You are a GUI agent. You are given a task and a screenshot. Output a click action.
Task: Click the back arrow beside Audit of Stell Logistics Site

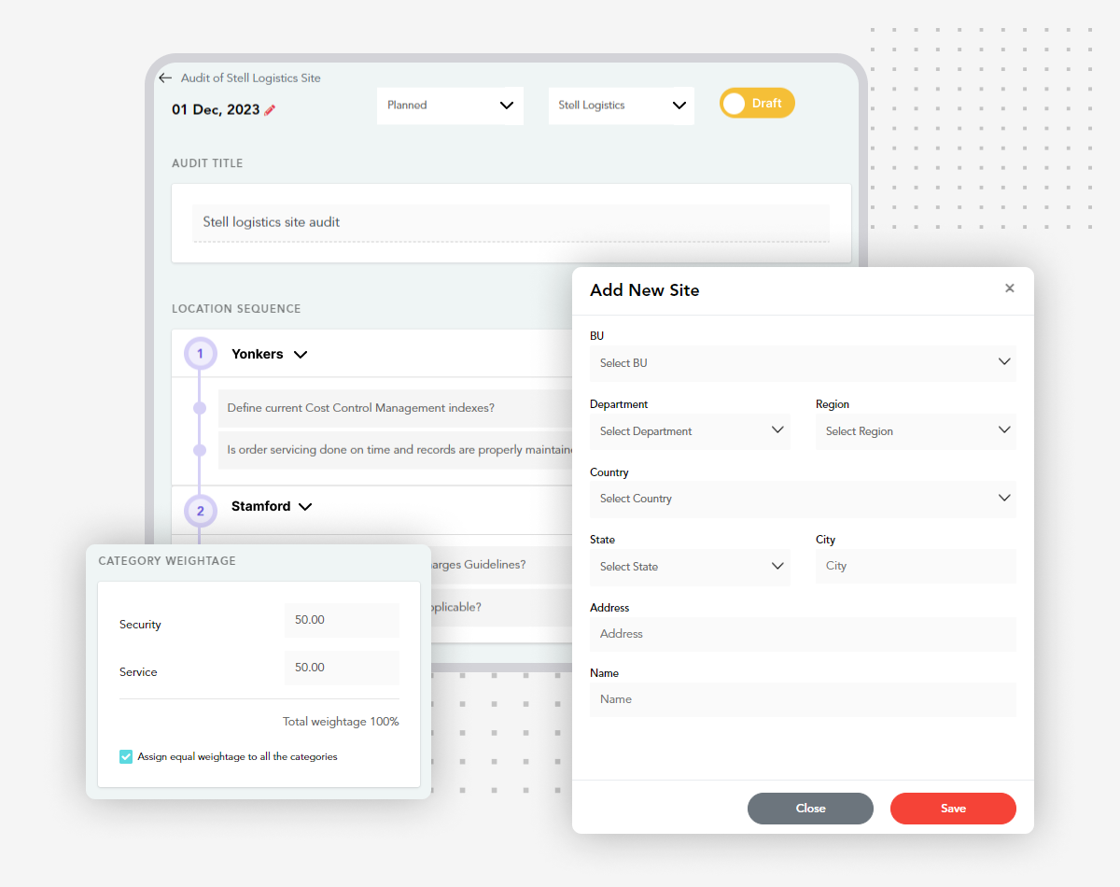[165, 77]
